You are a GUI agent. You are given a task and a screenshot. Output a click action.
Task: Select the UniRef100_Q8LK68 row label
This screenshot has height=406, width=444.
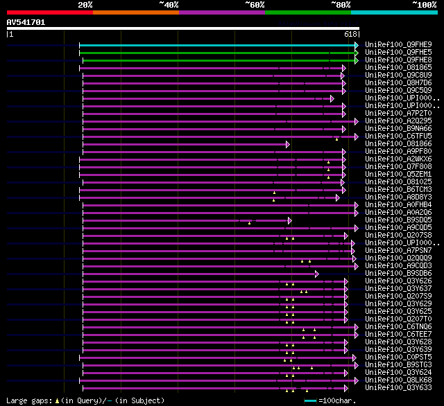pos(398,380)
